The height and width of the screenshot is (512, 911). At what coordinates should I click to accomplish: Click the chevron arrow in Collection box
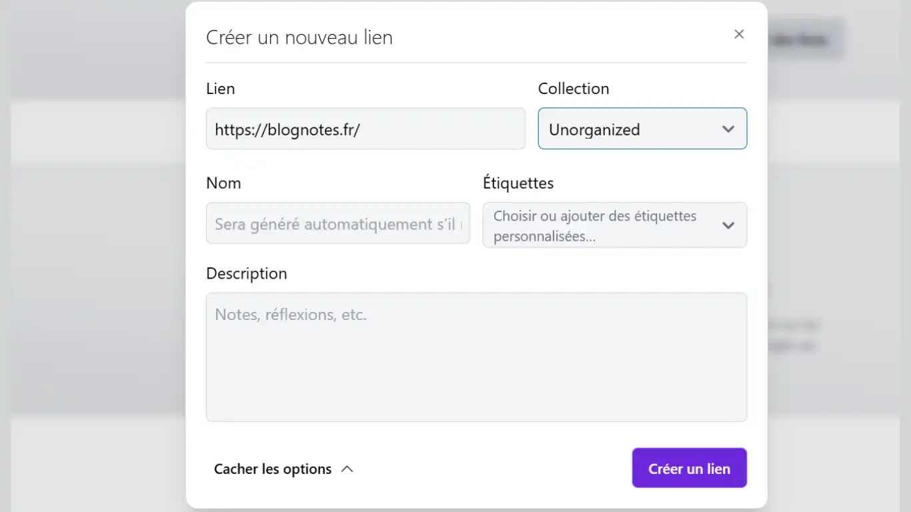[x=728, y=129]
